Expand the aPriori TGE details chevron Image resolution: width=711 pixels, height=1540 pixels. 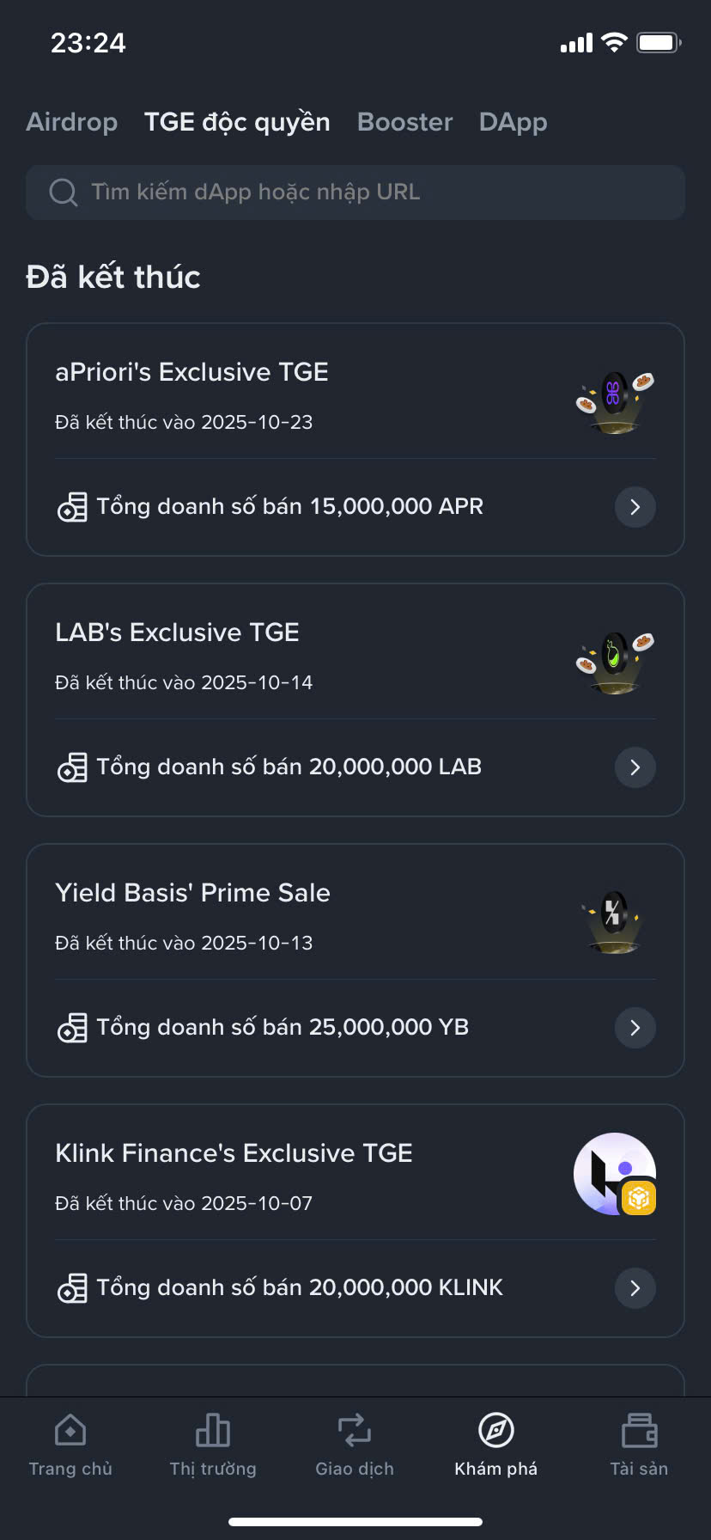[x=635, y=507]
